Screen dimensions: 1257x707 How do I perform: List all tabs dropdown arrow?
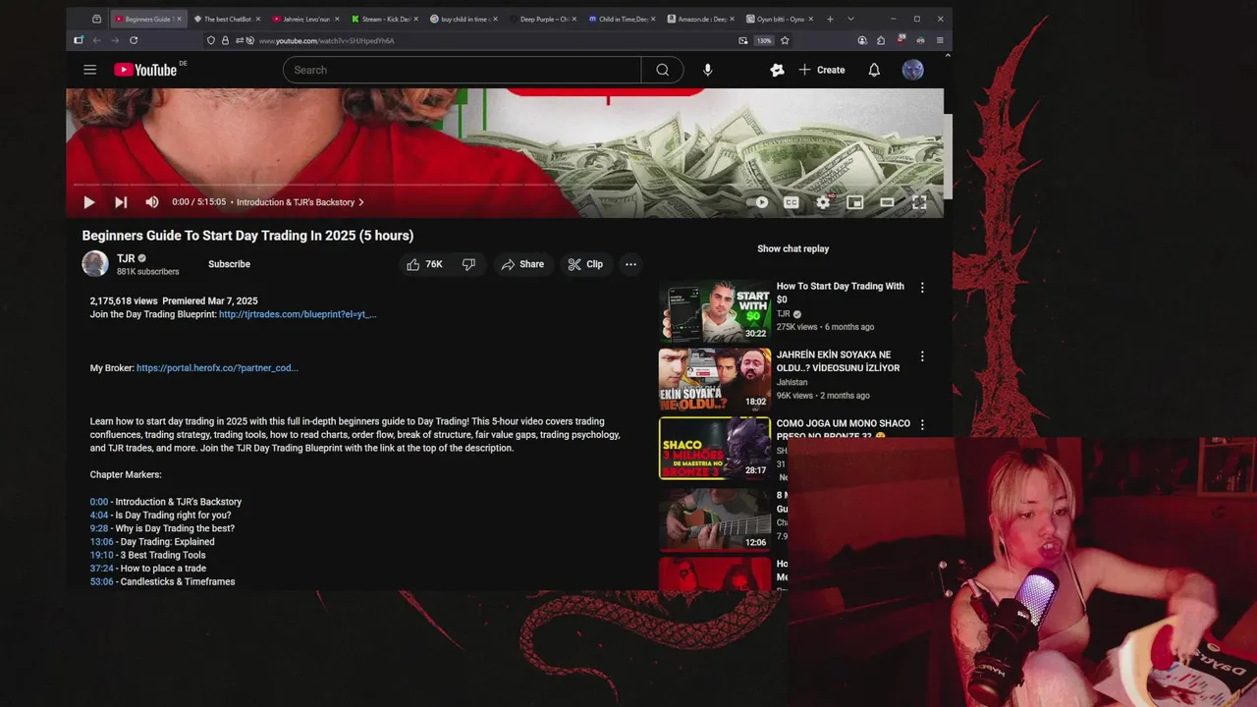point(850,19)
